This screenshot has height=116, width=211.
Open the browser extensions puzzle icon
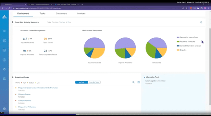click(x=198, y=8)
